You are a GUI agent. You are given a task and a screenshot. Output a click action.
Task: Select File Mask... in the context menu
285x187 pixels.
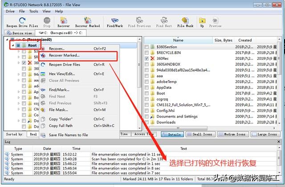pos(78,110)
